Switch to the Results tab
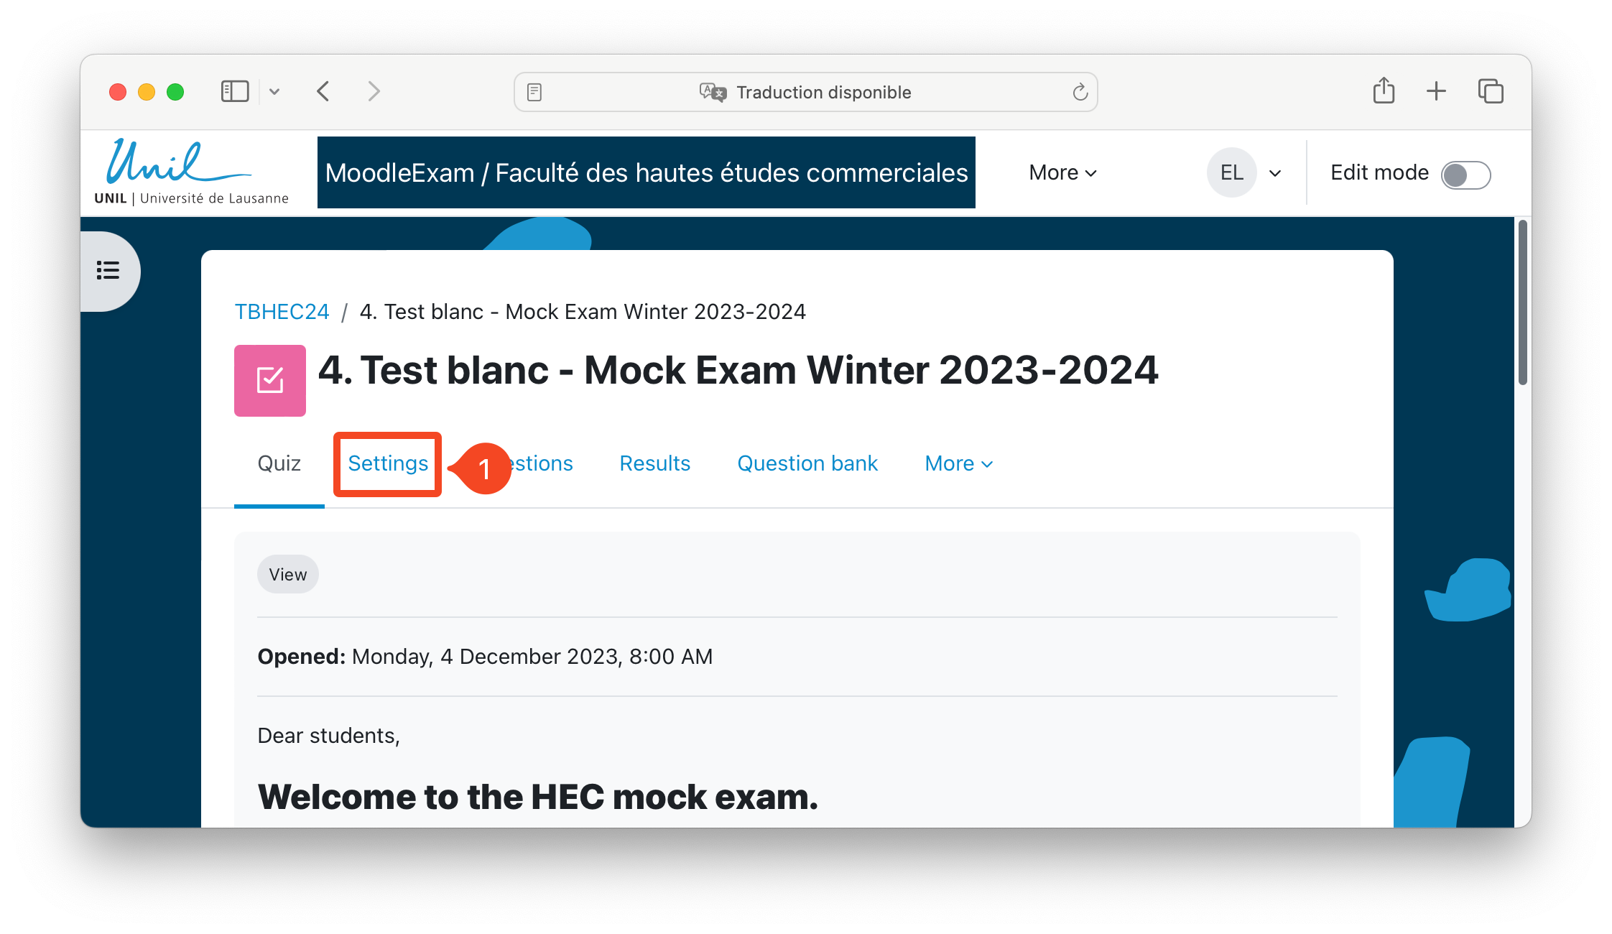The width and height of the screenshot is (1612, 934). click(654, 463)
